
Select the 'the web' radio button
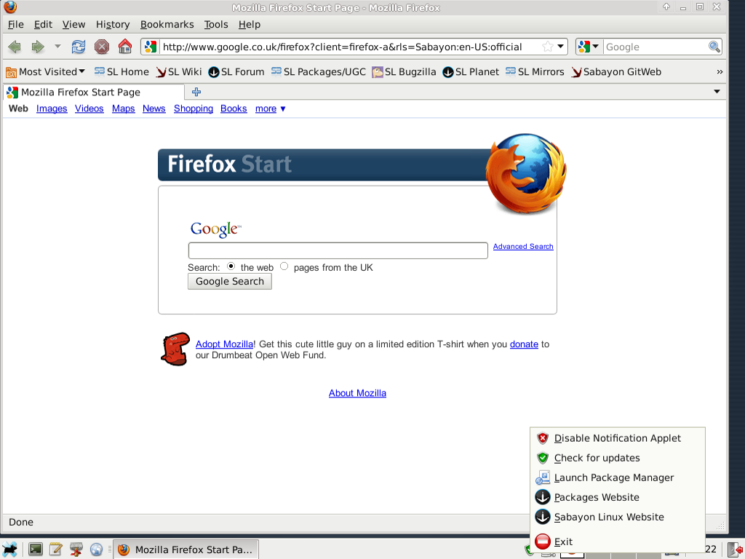231,266
